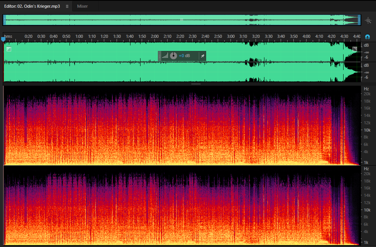Click the blue playhead marker on the ruler

pyautogui.click(x=3, y=39)
